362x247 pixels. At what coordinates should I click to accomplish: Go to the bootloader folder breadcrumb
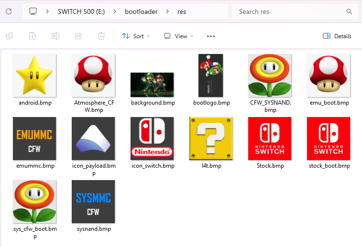point(141,11)
